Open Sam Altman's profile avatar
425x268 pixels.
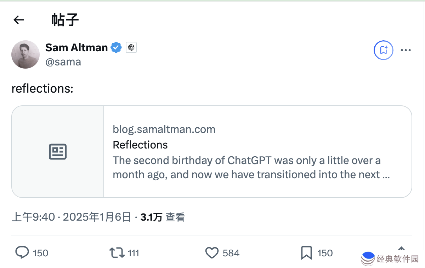point(25,54)
